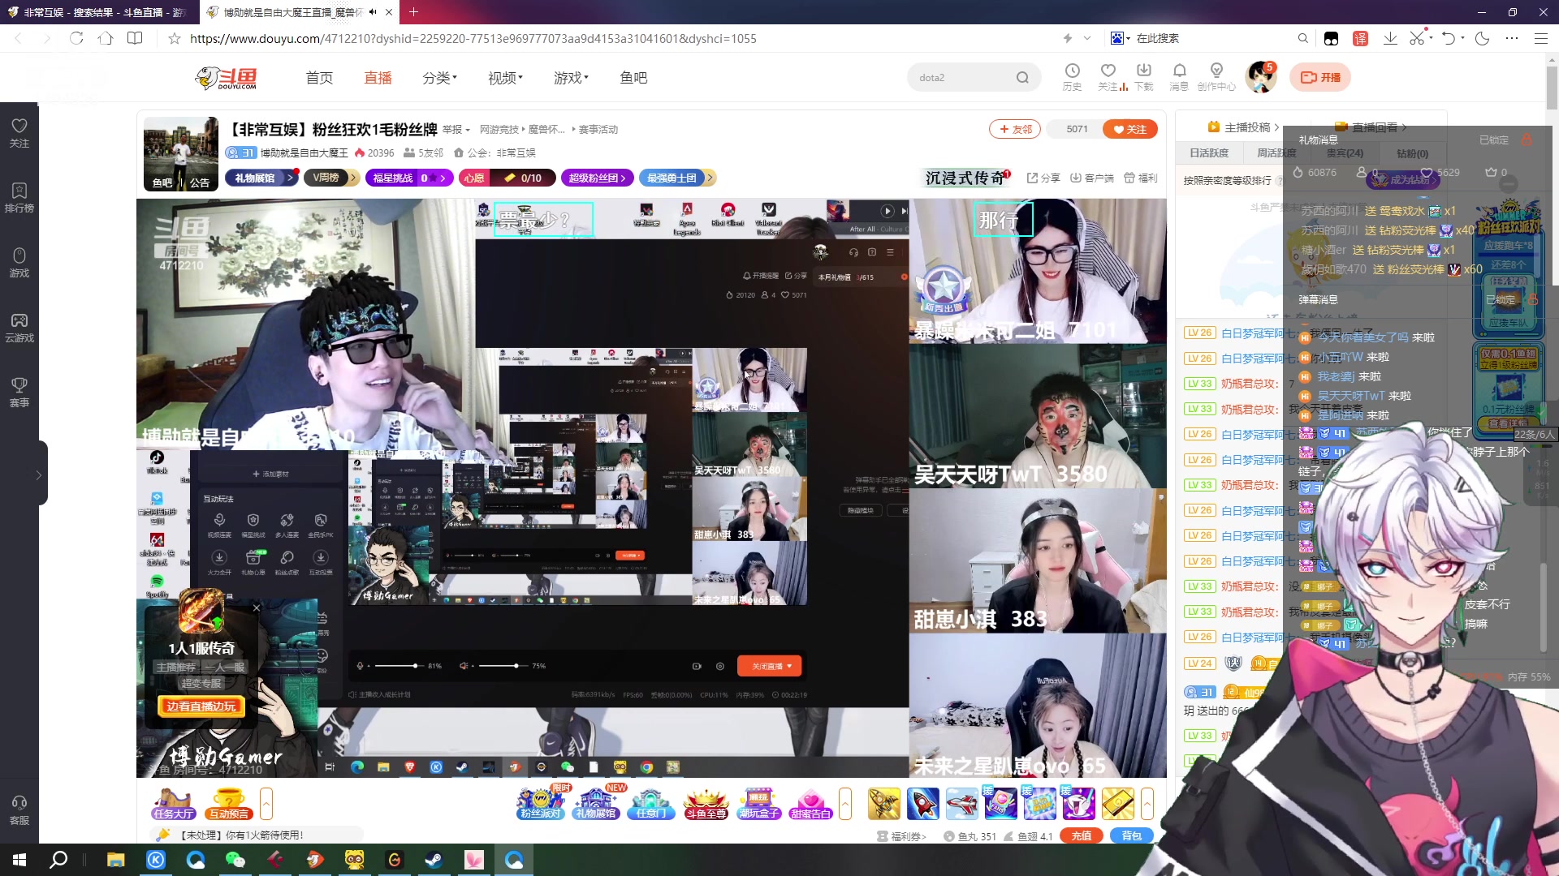Image resolution: width=1559 pixels, height=876 pixels.
Task: Expand the 游戏 dropdown in navigation
Action: click(571, 78)
